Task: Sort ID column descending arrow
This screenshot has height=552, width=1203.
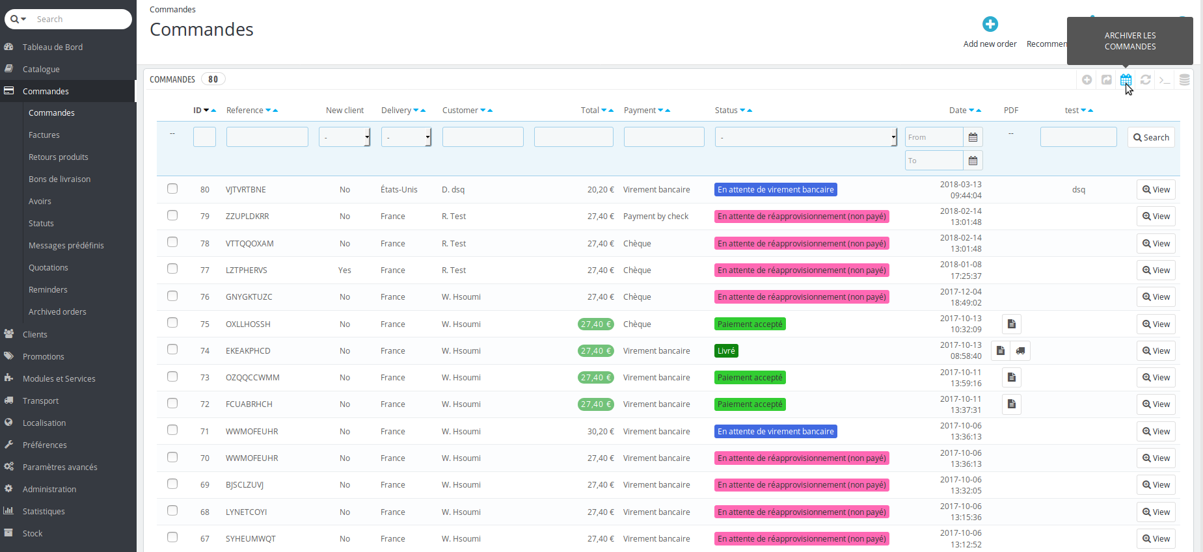Action: tap(206, 111)
